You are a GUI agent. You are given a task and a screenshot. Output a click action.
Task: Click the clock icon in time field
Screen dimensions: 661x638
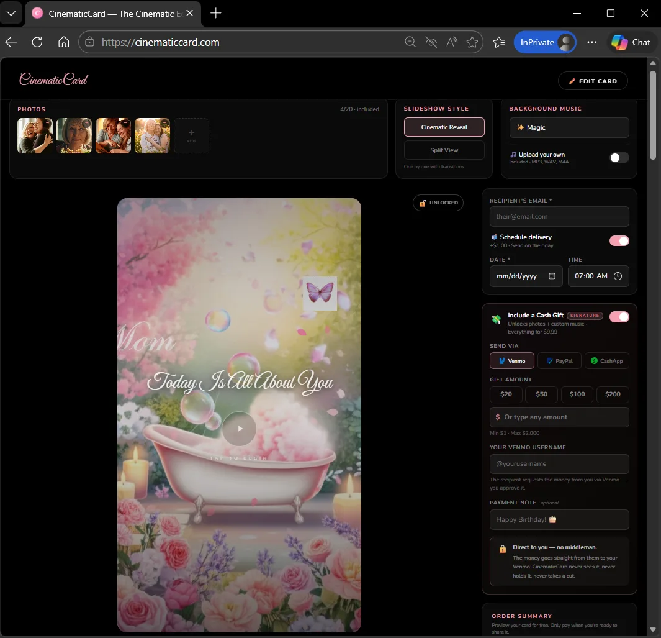618,276
